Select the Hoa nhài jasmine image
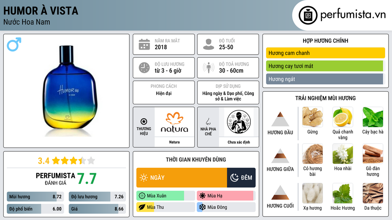 [x=343, y=154]
